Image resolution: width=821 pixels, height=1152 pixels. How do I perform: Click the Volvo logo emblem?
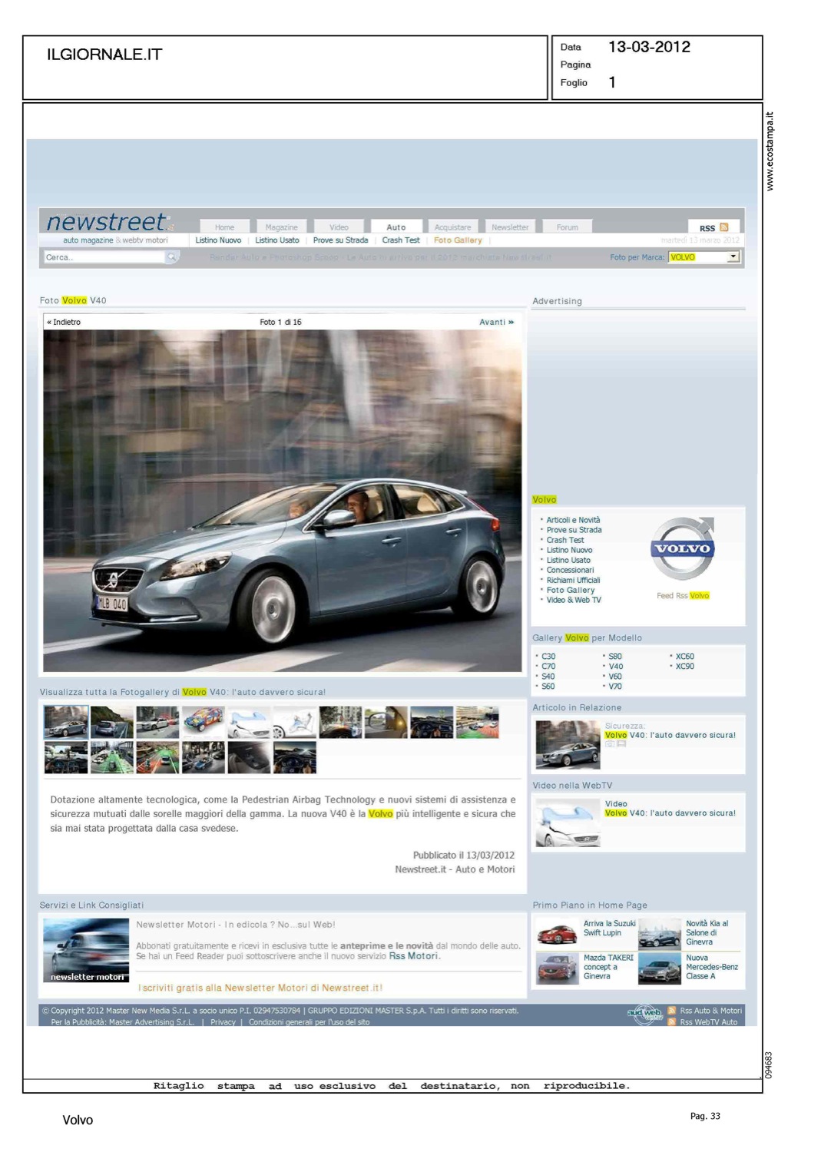[683, 548]
